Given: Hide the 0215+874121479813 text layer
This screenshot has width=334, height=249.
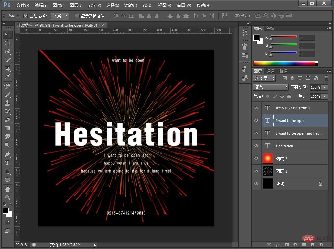Looking at the screenshot, I should point(256,108).
